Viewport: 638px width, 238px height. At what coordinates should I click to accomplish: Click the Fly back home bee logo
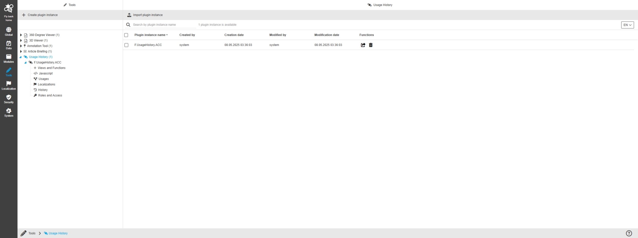pyautogui.click(x=9, y=8)
